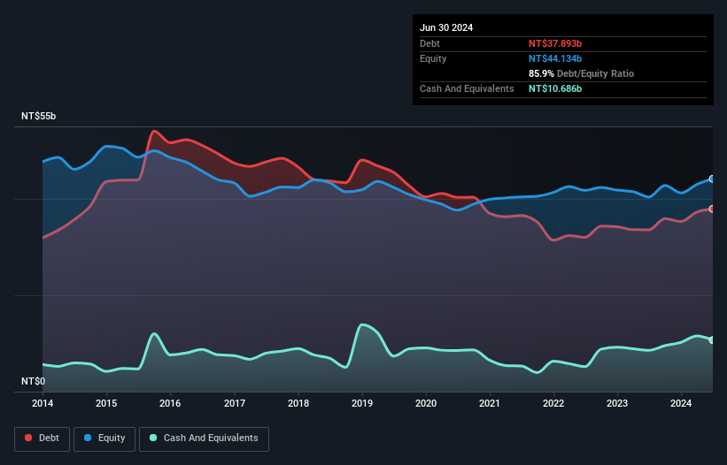The image size is (727, 465).
Task: Click the NT$10.686b cash value
Action: point(555,88)
